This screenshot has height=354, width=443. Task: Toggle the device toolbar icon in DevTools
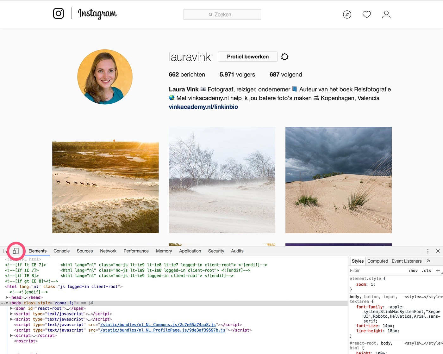16,251
